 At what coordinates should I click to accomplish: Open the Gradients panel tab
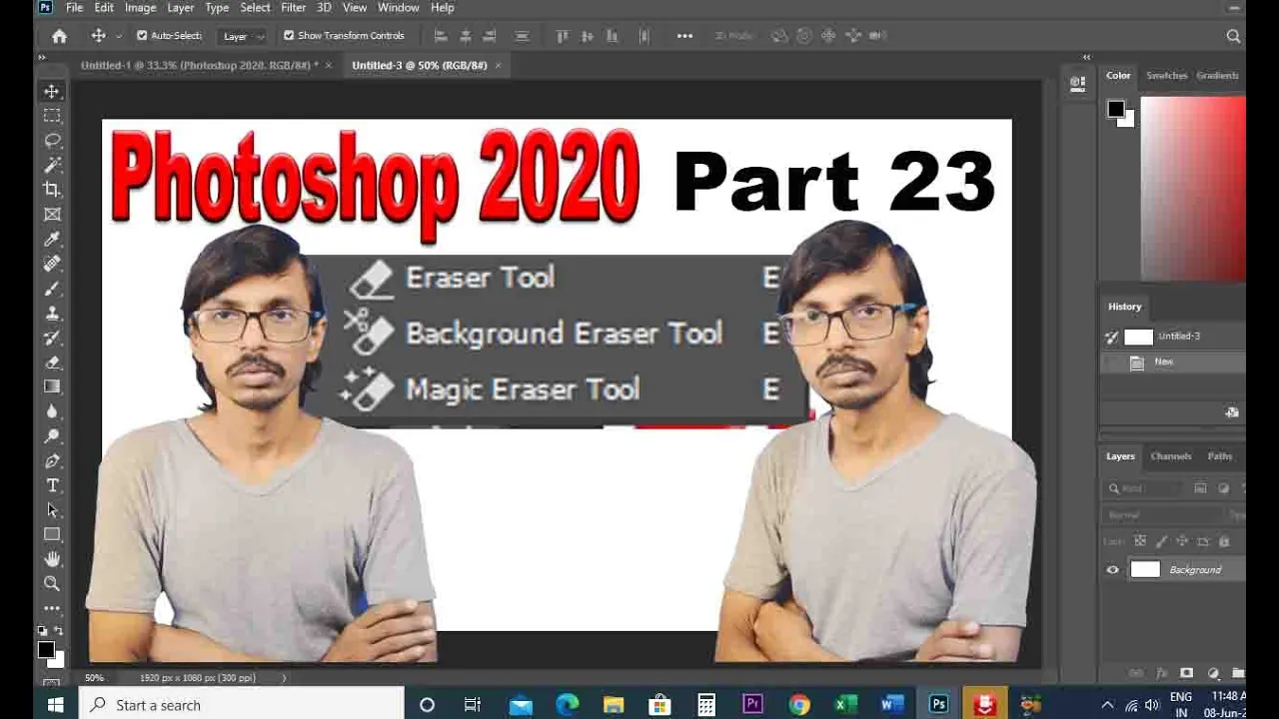tap(1217, 76)
